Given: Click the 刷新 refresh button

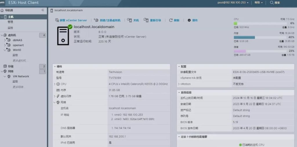Looking at the screenshot, I should [174, 20].
